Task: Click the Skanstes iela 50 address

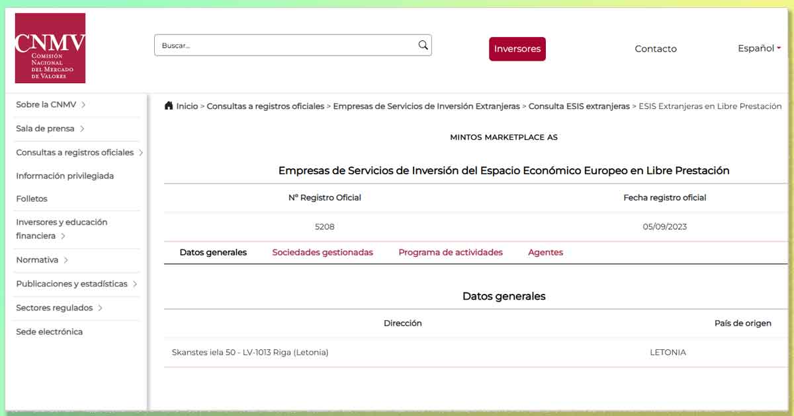Action: [x=250, y=352]
